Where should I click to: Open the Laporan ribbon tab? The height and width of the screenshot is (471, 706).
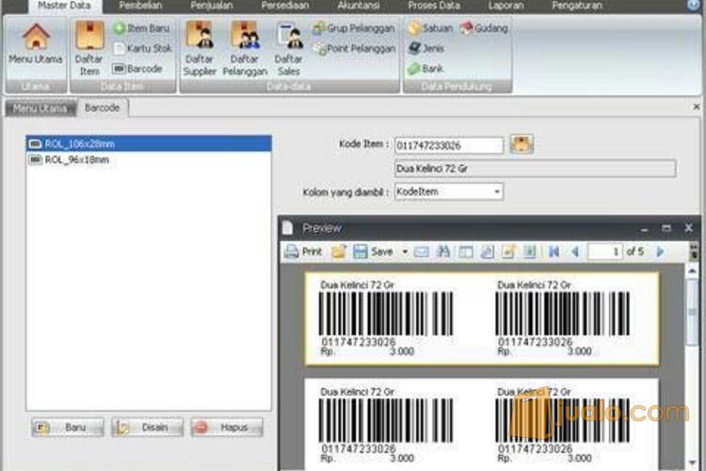pos(506,6)
